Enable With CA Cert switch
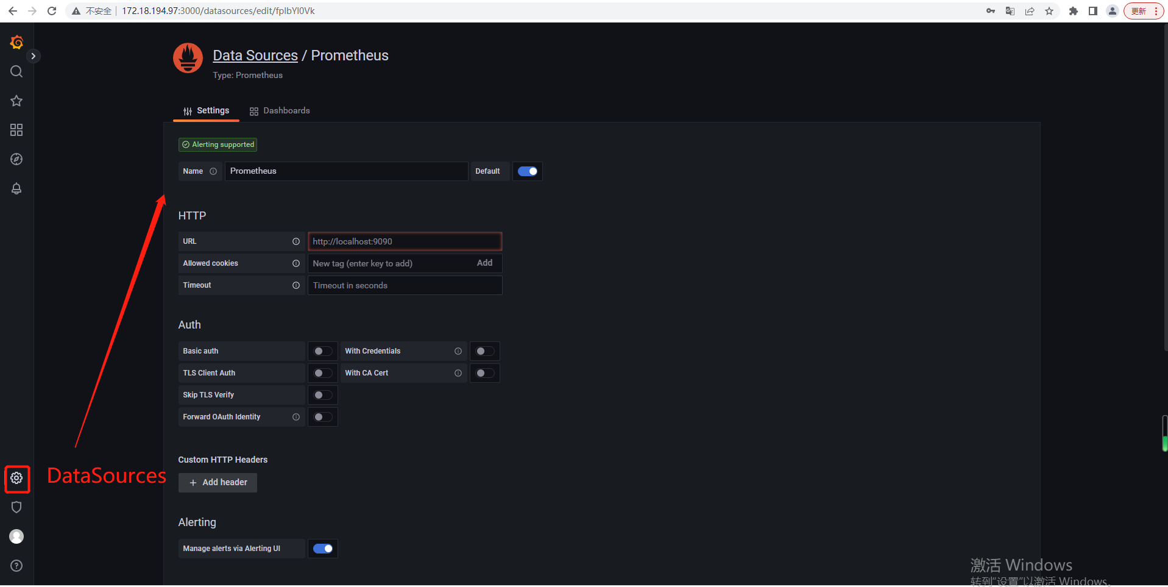The width and height of the screenshot is (1168, 587). [x=485, y=373]
